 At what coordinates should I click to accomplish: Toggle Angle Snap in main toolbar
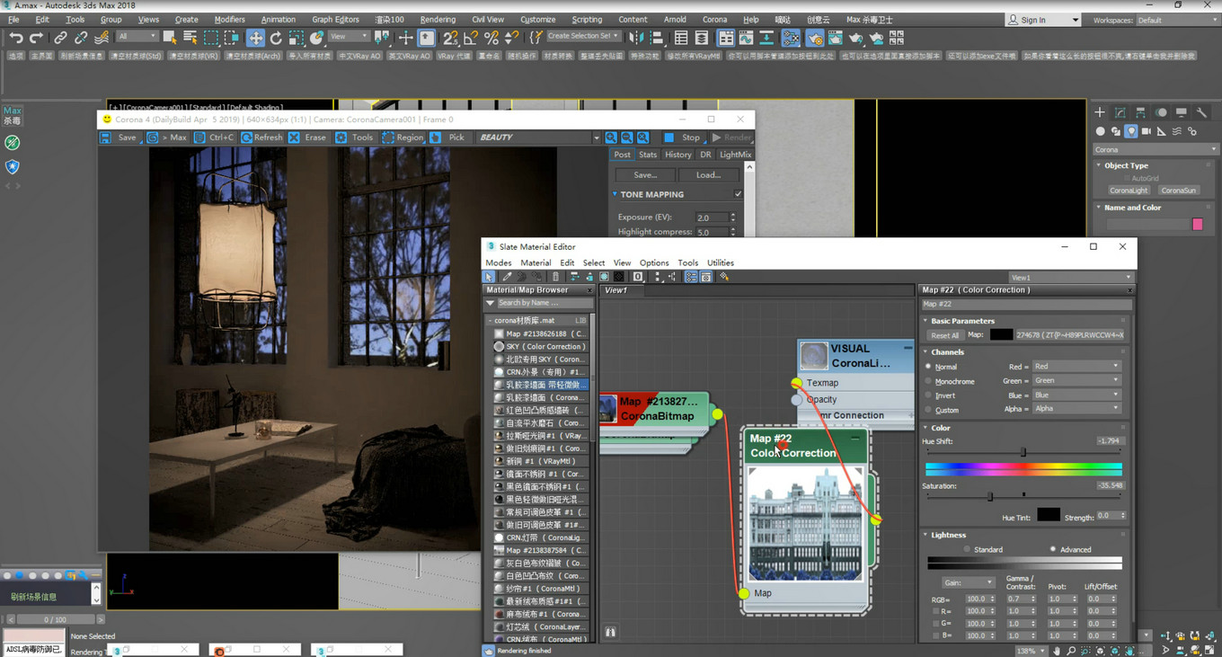coord(471,38)
